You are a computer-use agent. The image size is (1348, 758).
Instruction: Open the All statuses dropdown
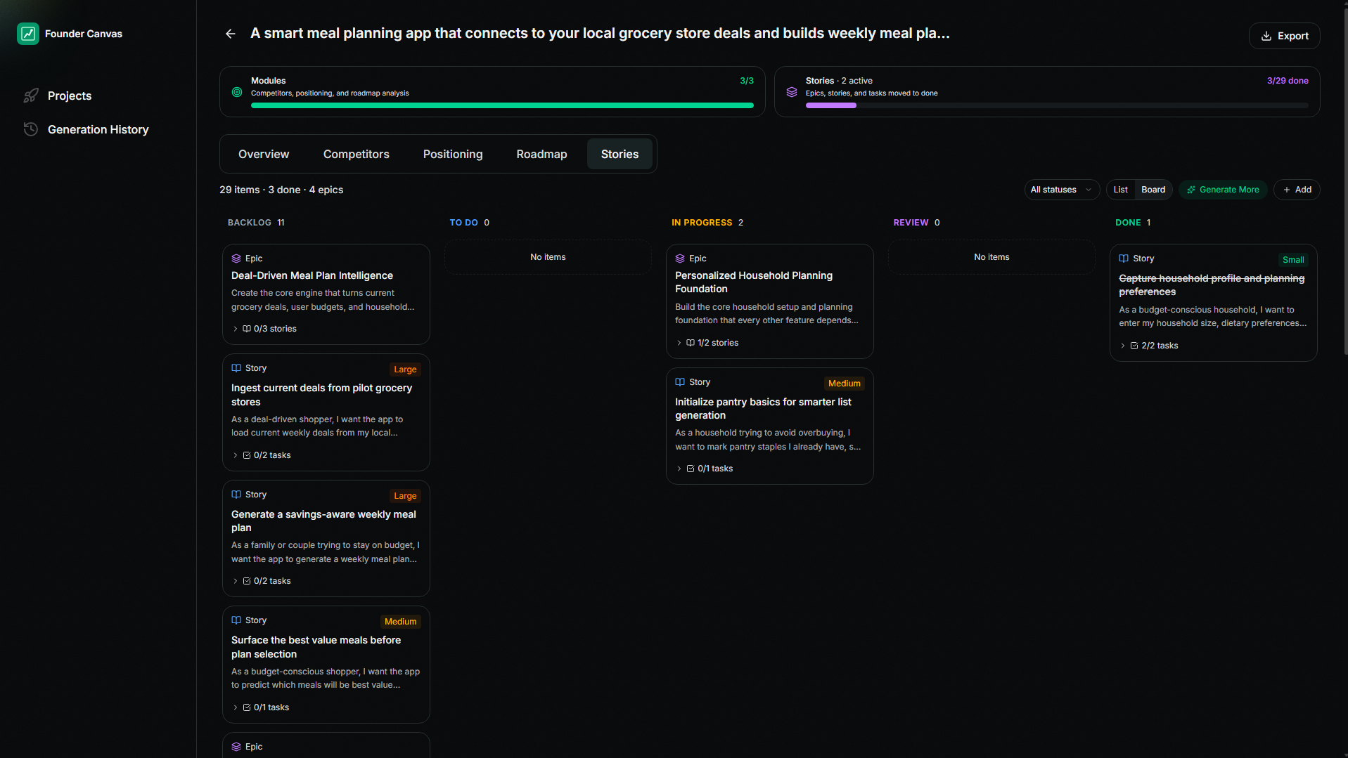pos(1062,190)
